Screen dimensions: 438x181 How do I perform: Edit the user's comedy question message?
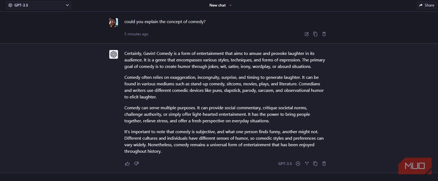click(307, 34)
